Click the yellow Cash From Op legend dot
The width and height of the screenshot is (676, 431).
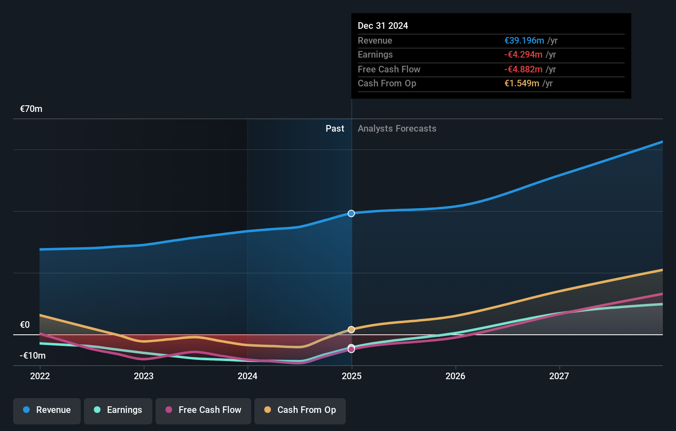click(x=268, y=410)
